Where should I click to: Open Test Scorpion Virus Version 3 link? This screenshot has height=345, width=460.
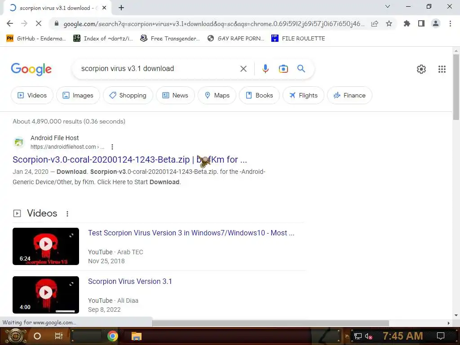(191, 233)
